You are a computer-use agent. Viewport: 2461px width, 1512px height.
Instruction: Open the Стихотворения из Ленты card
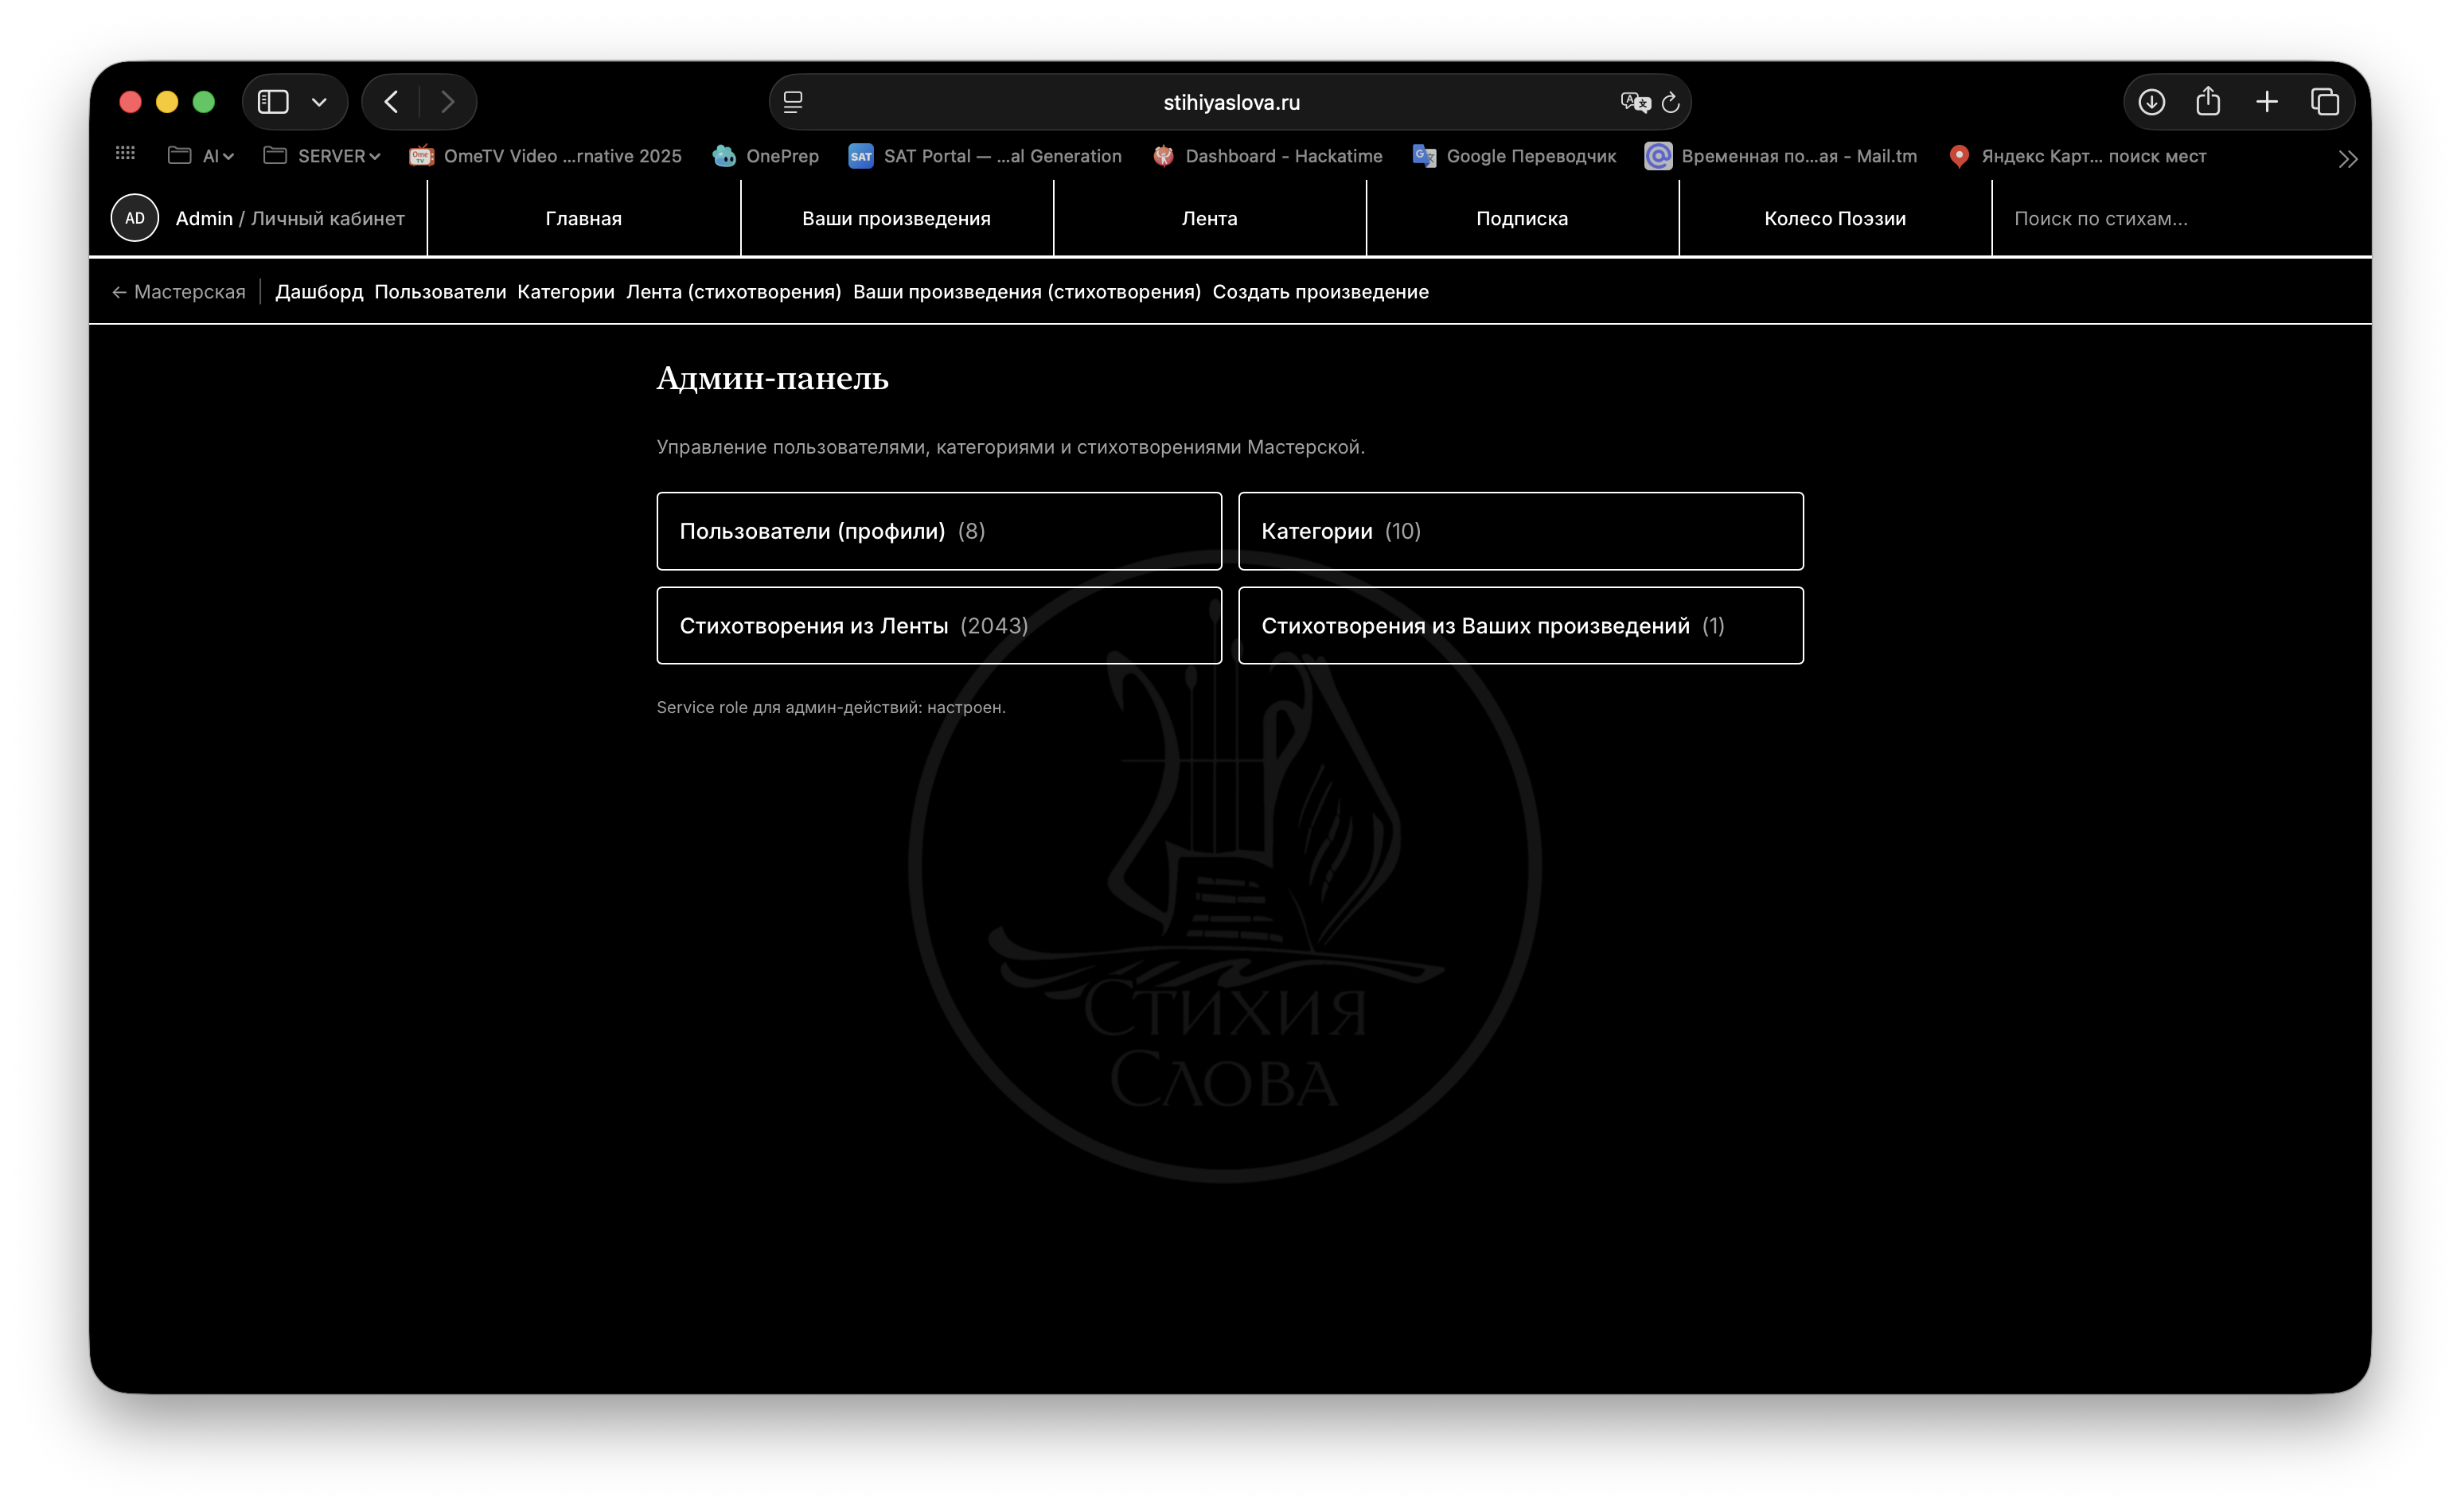939,625
